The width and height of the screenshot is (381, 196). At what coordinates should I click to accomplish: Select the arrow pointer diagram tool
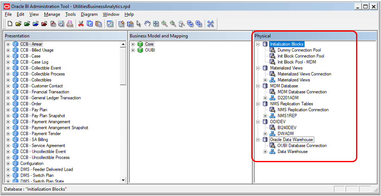pos(139,24)
